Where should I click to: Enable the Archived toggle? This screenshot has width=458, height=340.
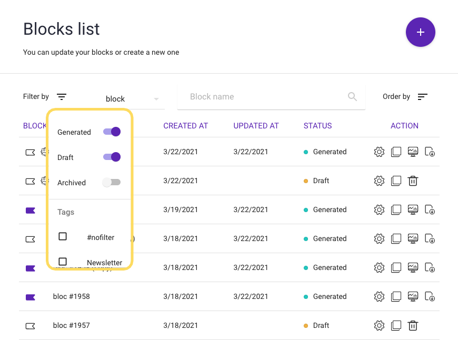point(112,182)
